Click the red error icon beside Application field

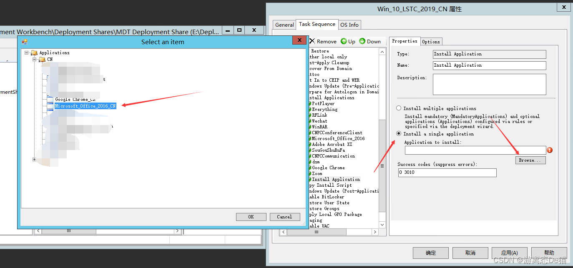(x=550, y=150)
